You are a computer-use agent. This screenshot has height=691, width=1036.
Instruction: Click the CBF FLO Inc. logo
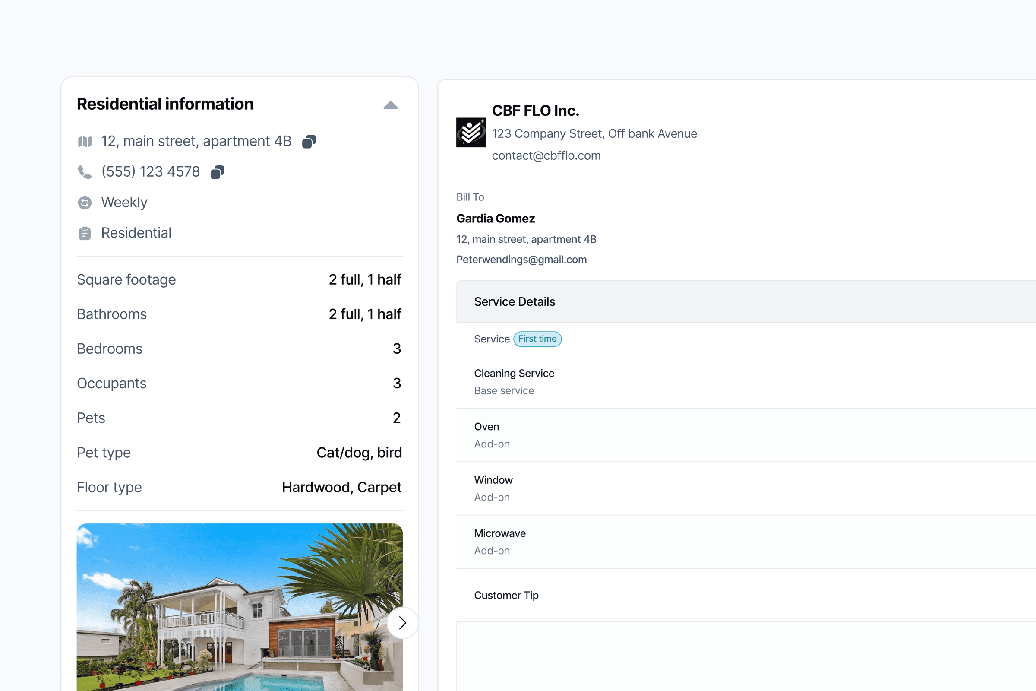(x=471, y=132)
